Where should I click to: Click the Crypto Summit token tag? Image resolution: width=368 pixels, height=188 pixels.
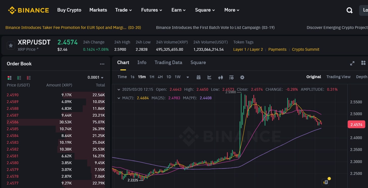point(306,49)
